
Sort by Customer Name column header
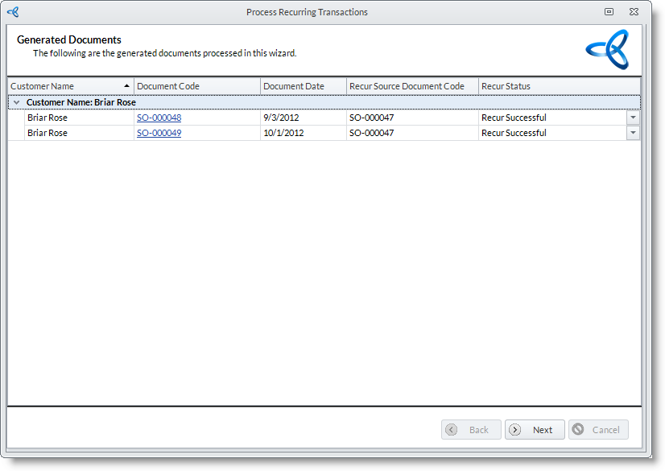pyautogui.click(x=71, y=86)
